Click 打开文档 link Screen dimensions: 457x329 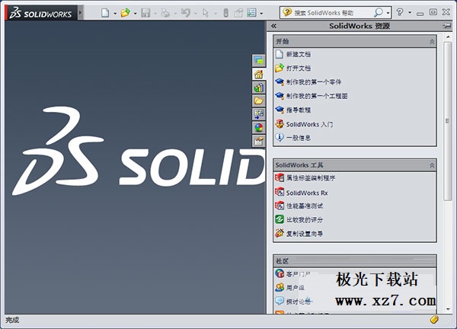click(299, 69)
